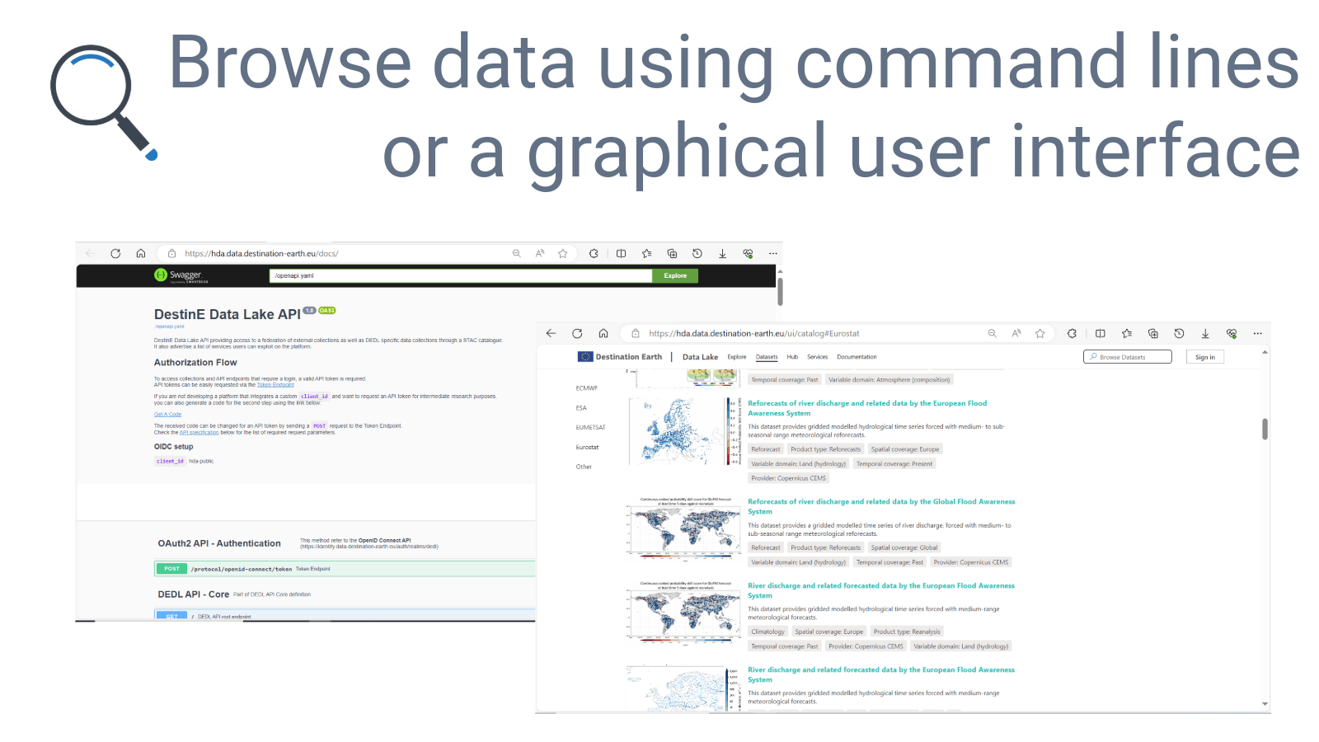Open the more menu in docs browser
Image resolution: width=1319 pixels, height=742 pixels.
[773, 254]
